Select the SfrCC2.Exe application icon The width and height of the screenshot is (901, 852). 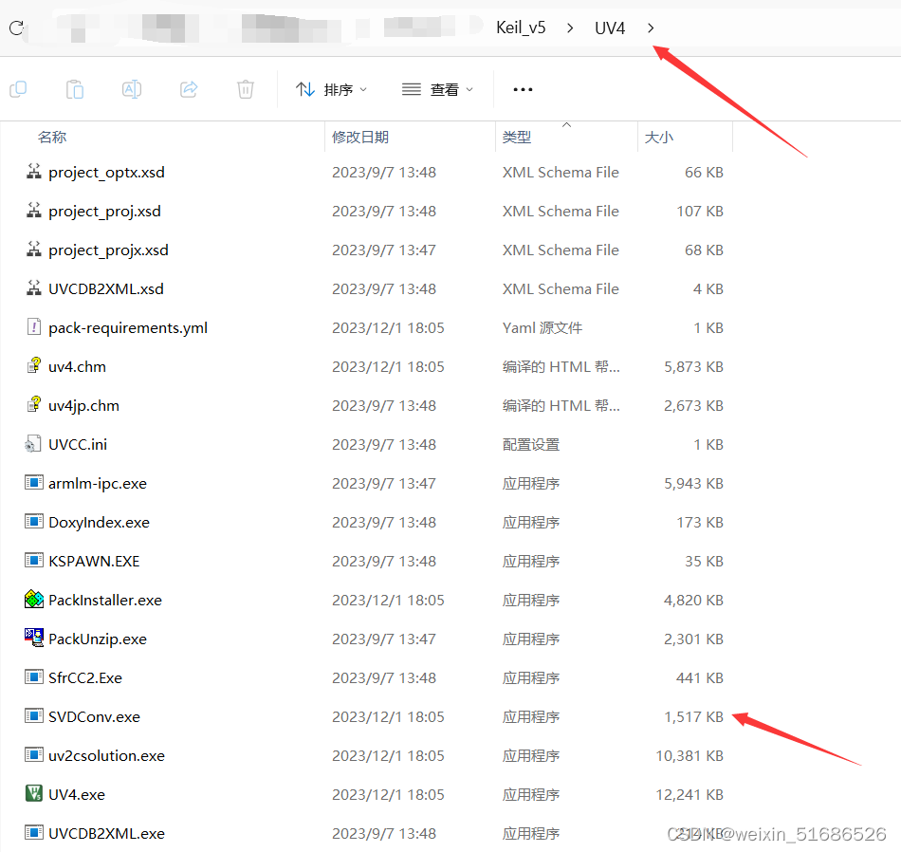pyautogui.click(x=34, y=677)
